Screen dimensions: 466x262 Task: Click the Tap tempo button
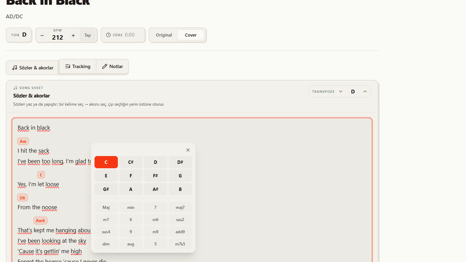click(88, 35)
